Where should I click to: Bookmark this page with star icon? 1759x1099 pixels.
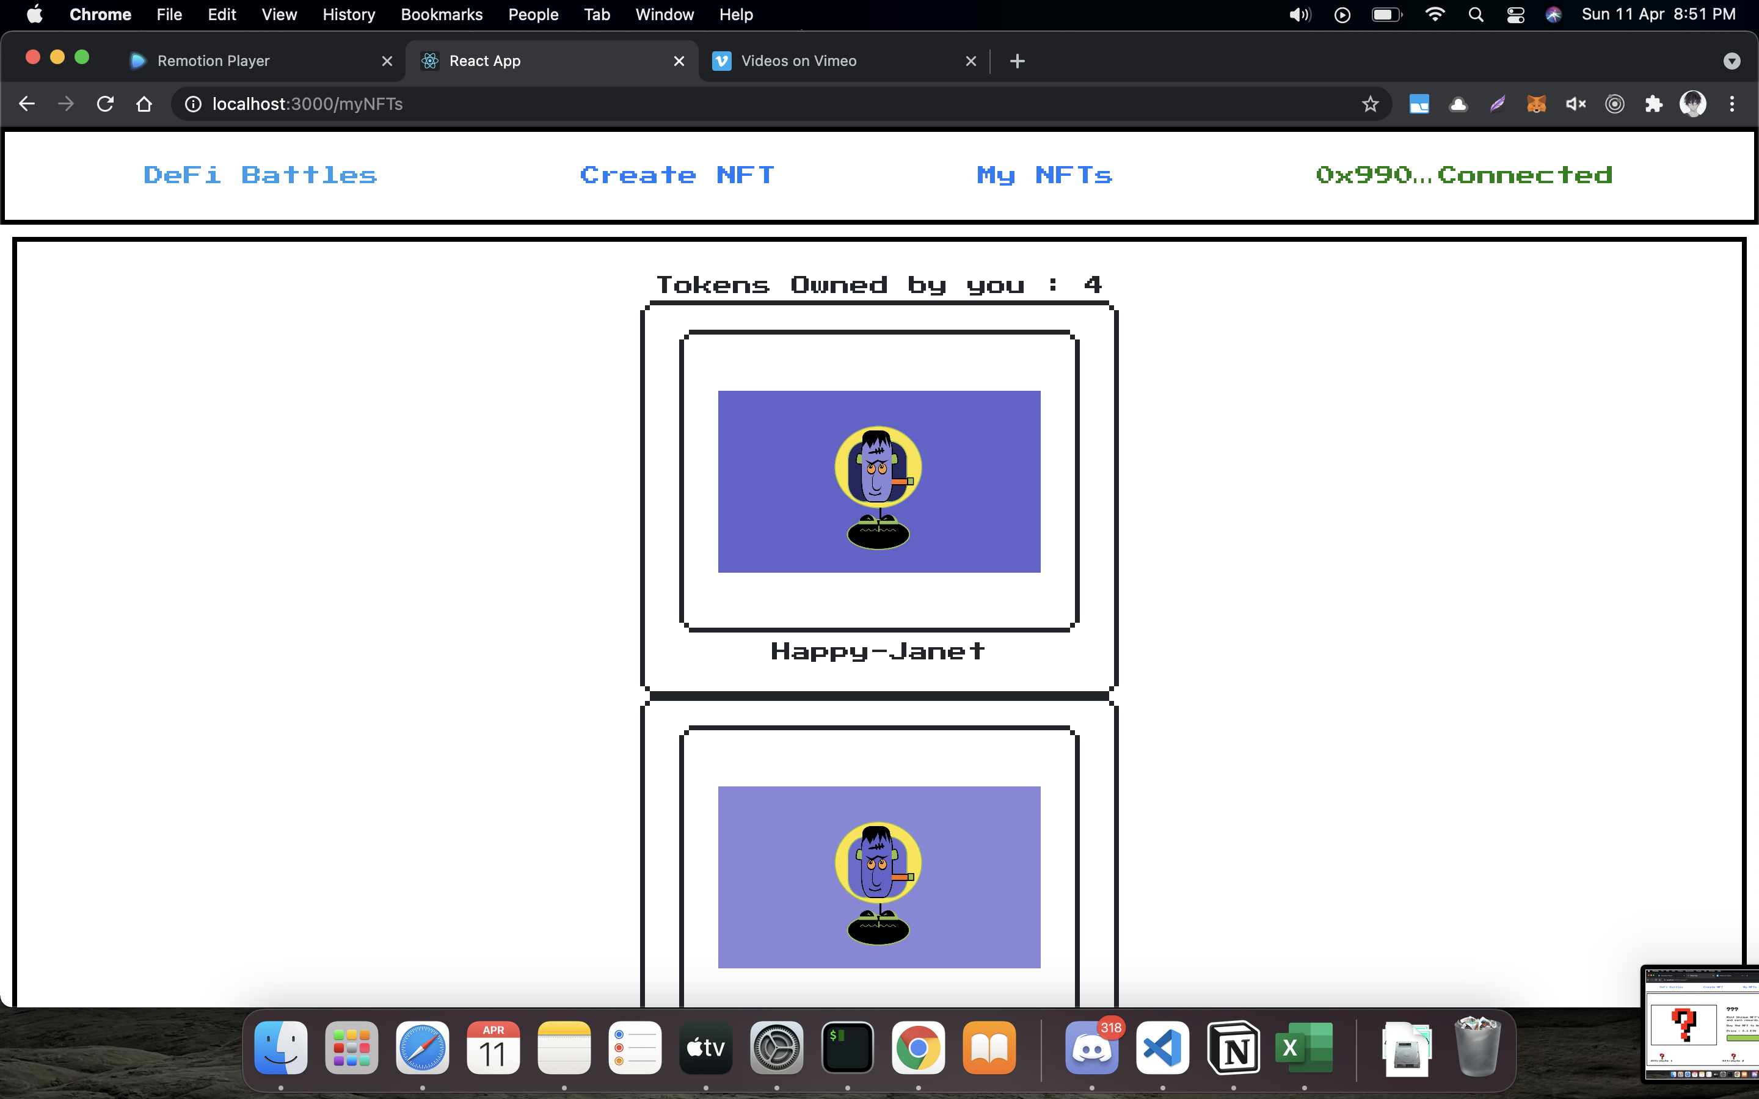click(1369, 104)
